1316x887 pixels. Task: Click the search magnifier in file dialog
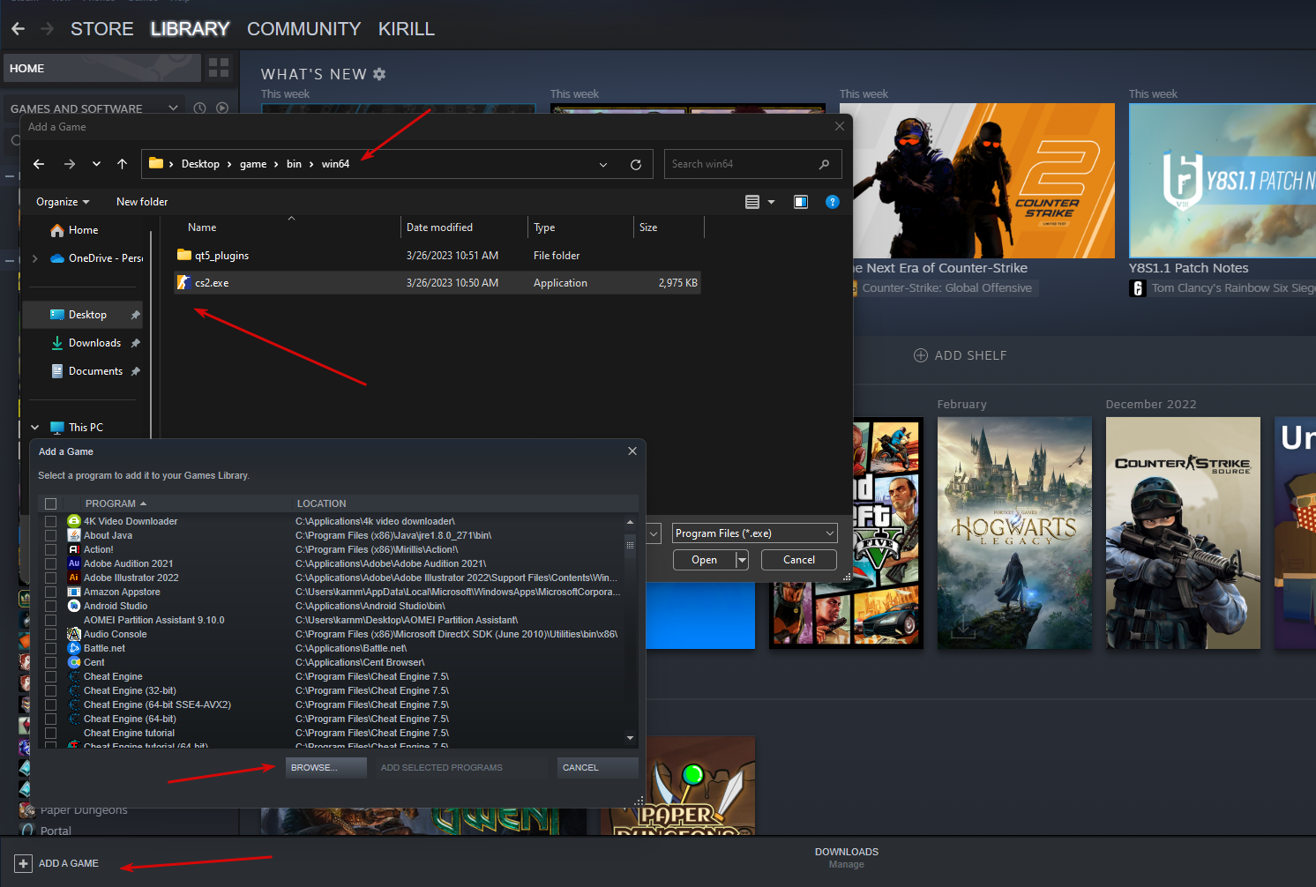tap(824, 164)
